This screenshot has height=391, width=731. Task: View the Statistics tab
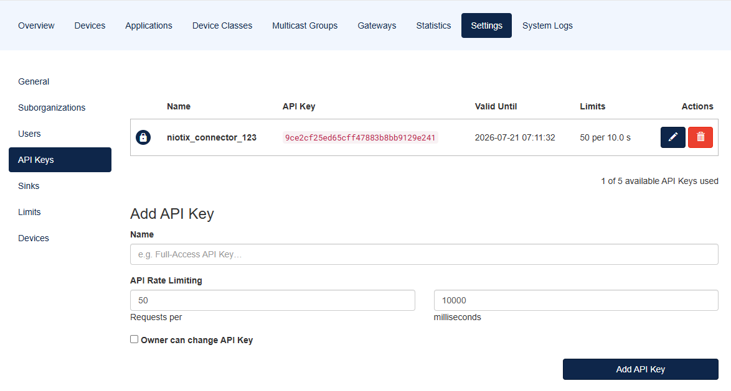tap(433, 25)
